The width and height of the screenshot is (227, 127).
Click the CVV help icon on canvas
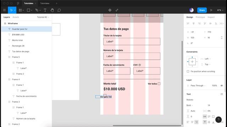tap(139, 65)
